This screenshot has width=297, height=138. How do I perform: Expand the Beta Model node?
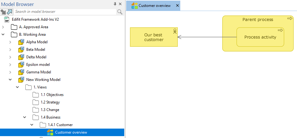click(10, 50)
